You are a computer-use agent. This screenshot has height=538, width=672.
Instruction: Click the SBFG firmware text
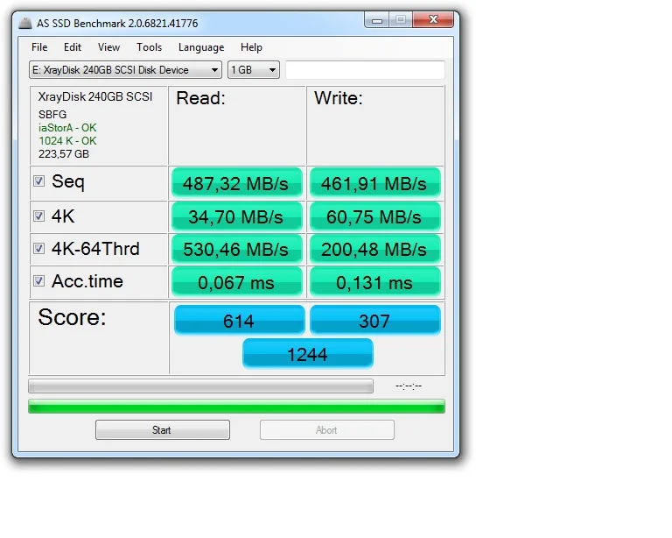coord(52,115)
